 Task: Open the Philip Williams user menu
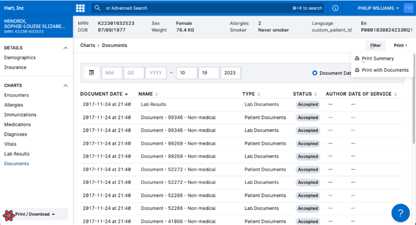pyautogui.click(x=378, y=8)
